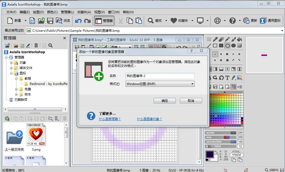Viewport: 285px width, 172px height.
Task: Click the radial gradient fill icon
Action: pyautogui.click(x=227, y=69)
